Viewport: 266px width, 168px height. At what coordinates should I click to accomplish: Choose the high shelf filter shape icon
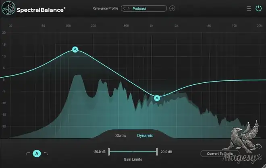click(46, 154)
